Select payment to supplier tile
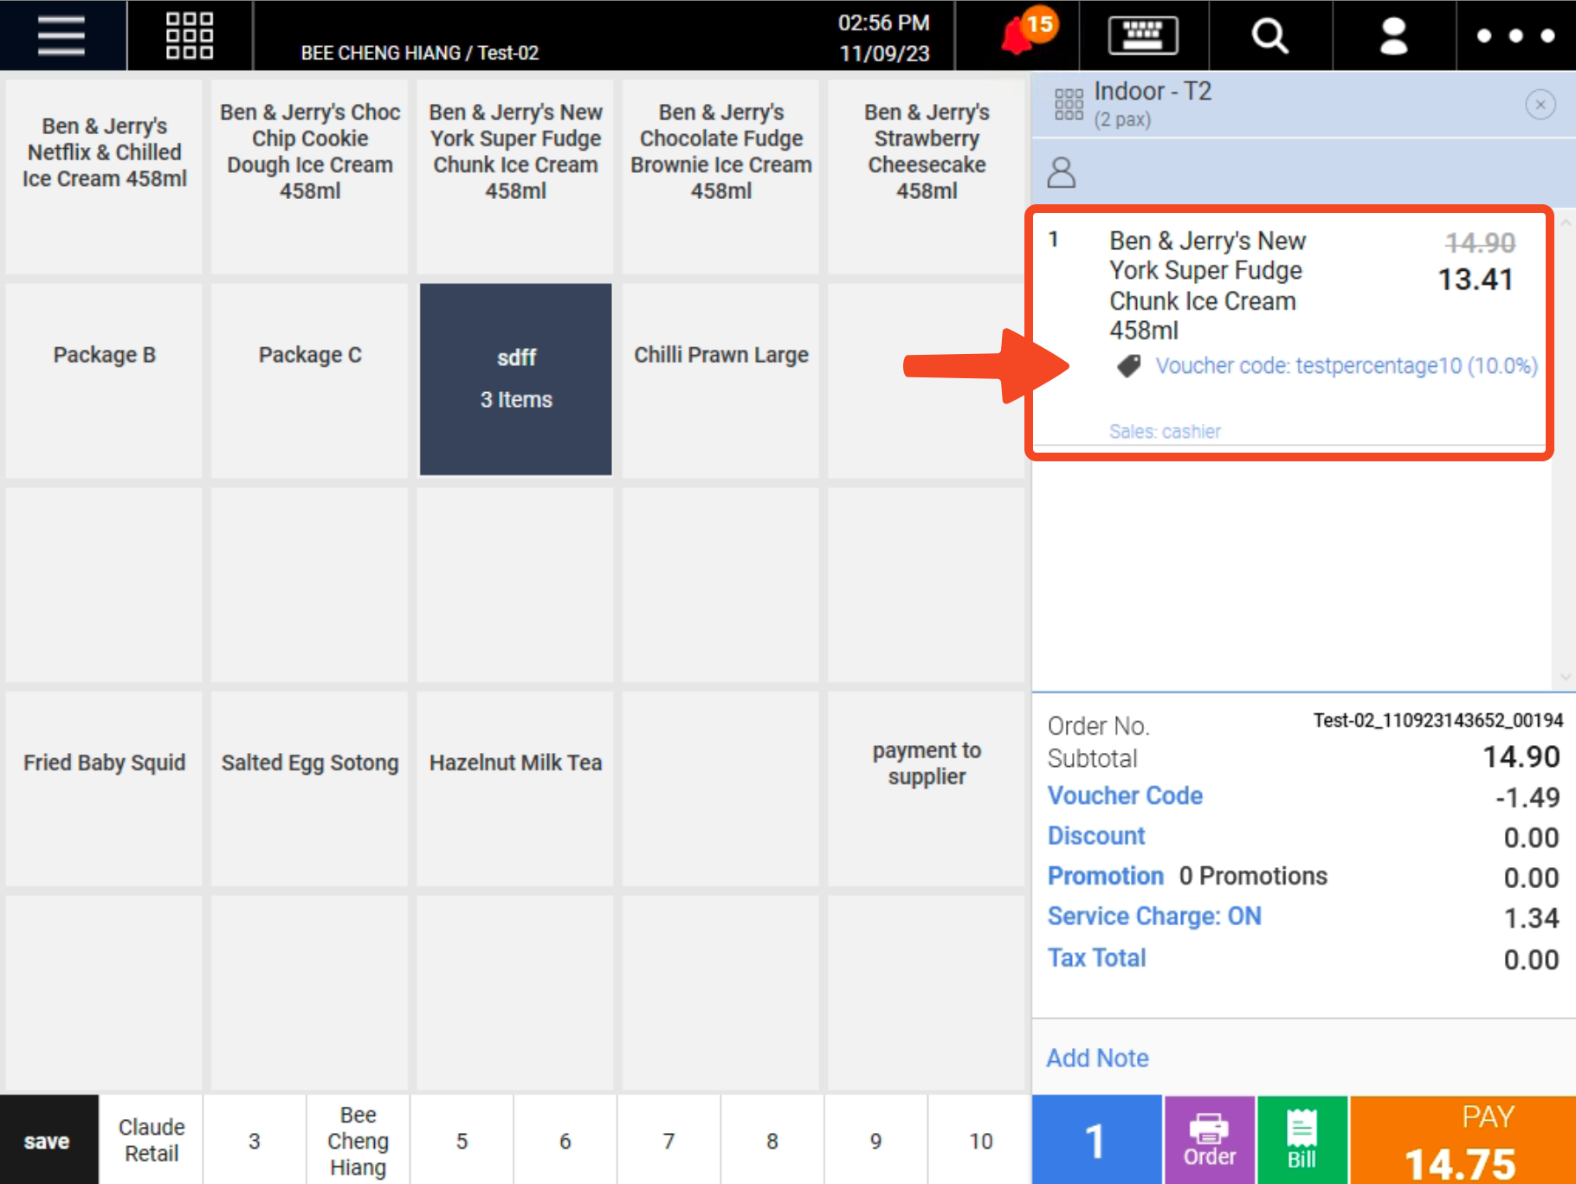This screenshot has height=1184, width=1576. point(927,788)
